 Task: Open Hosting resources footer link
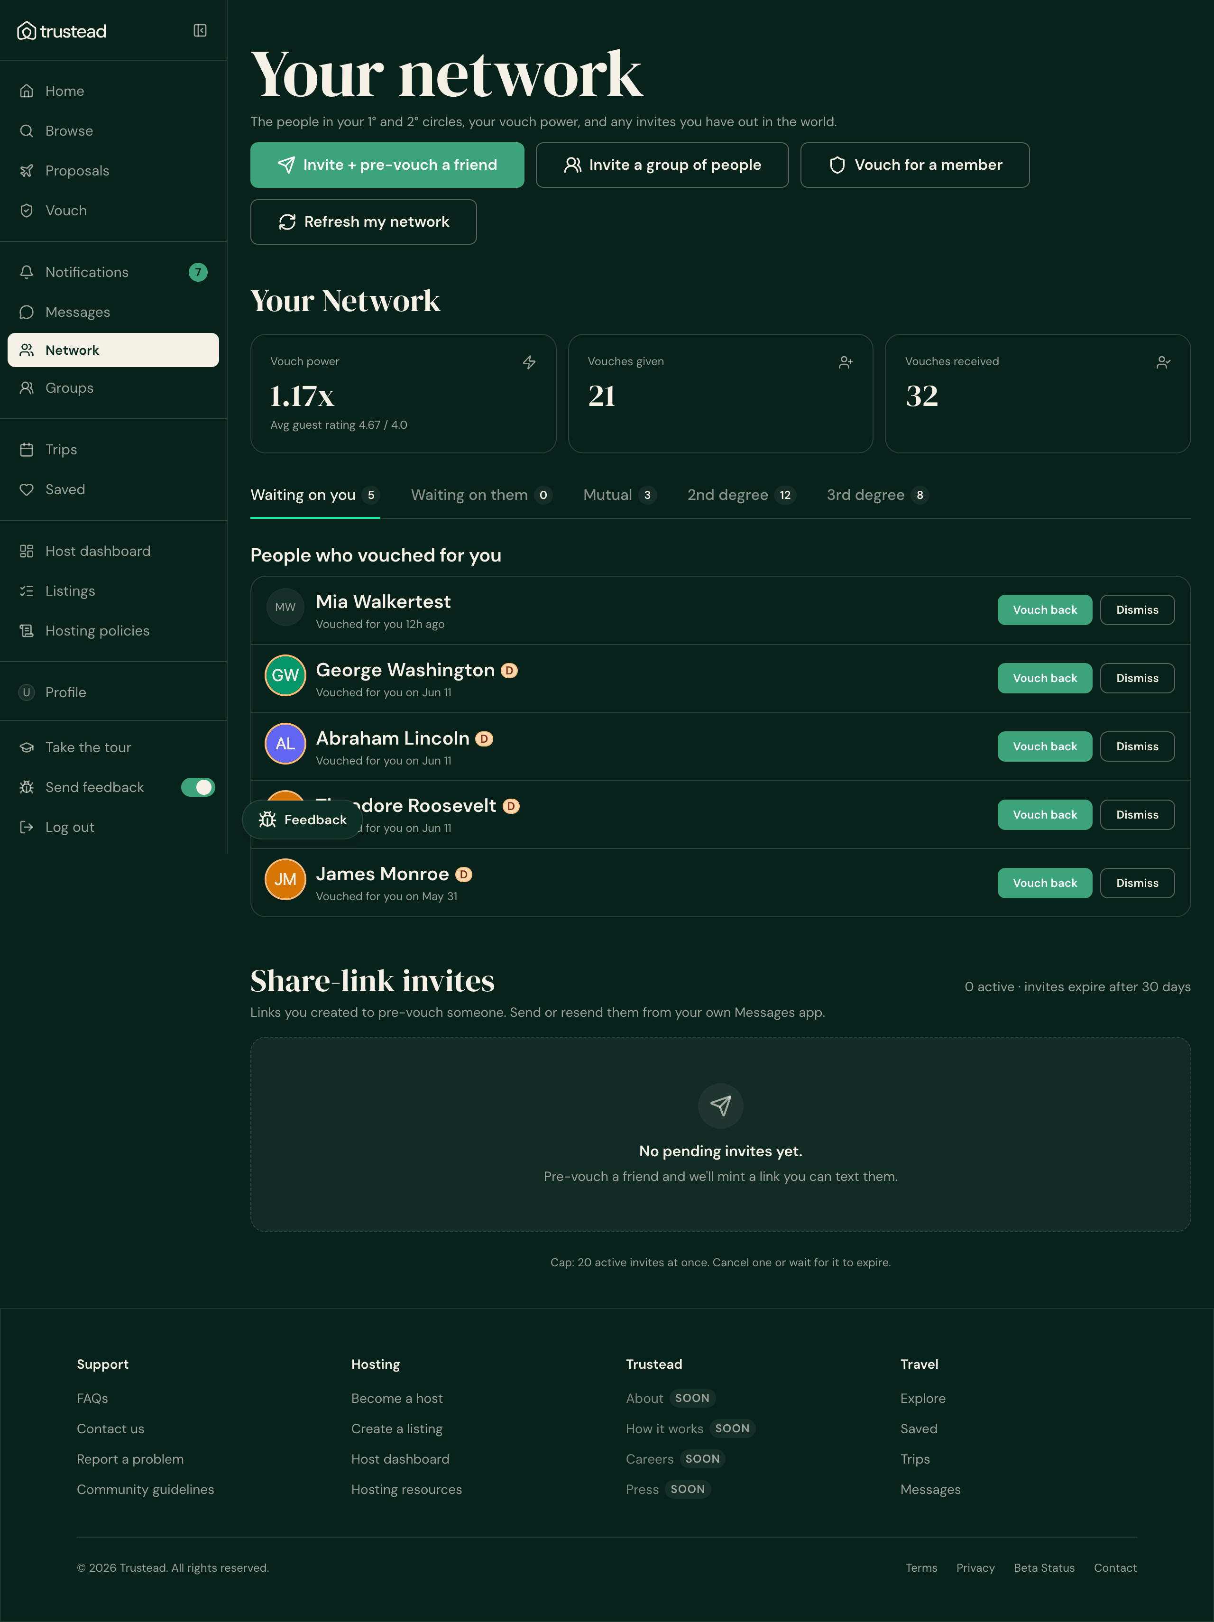[x=406, y=1489]
